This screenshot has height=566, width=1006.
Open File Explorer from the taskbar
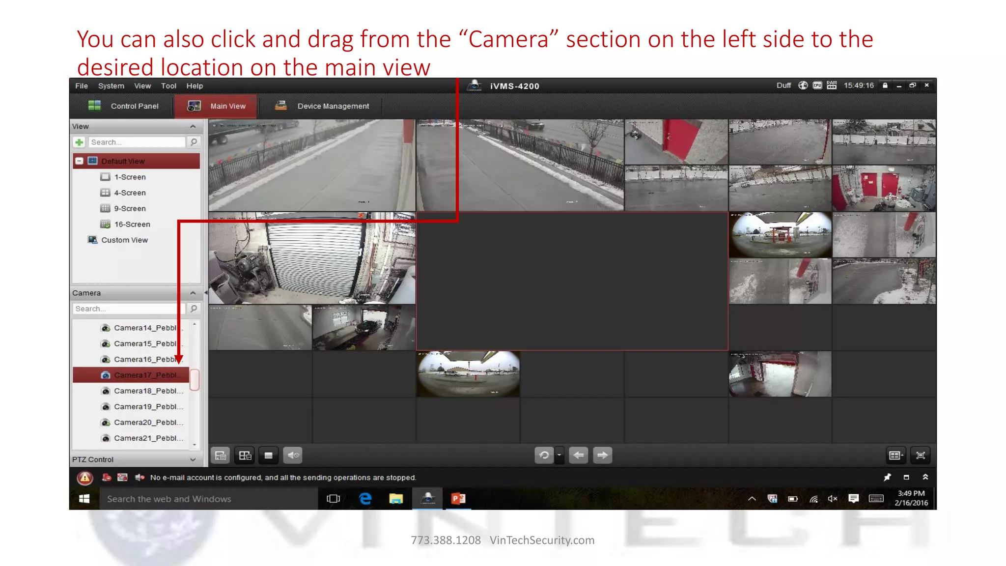[x=396, y=499]
